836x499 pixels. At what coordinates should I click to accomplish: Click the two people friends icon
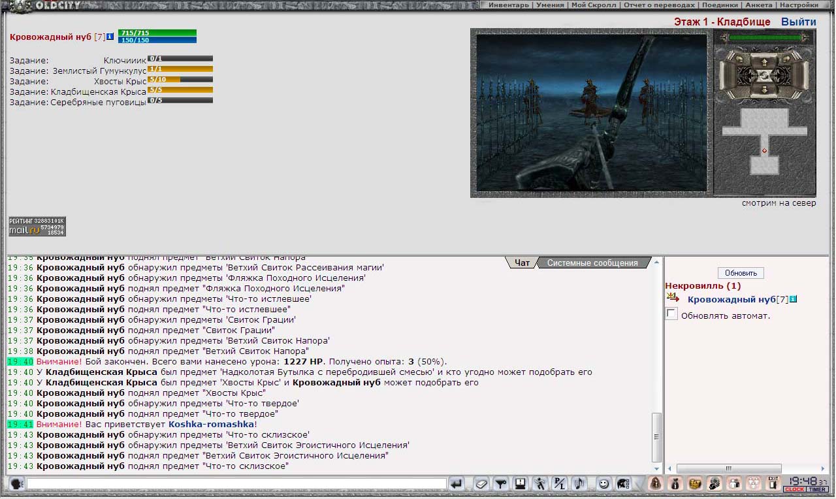click(x=734, y=484)
